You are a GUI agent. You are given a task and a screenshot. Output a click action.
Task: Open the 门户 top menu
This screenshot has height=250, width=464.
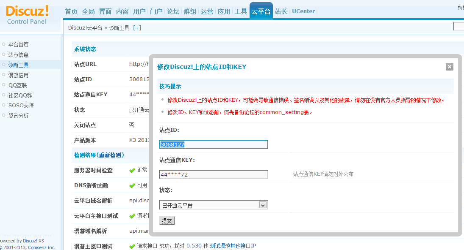click(x=156, y=11)
